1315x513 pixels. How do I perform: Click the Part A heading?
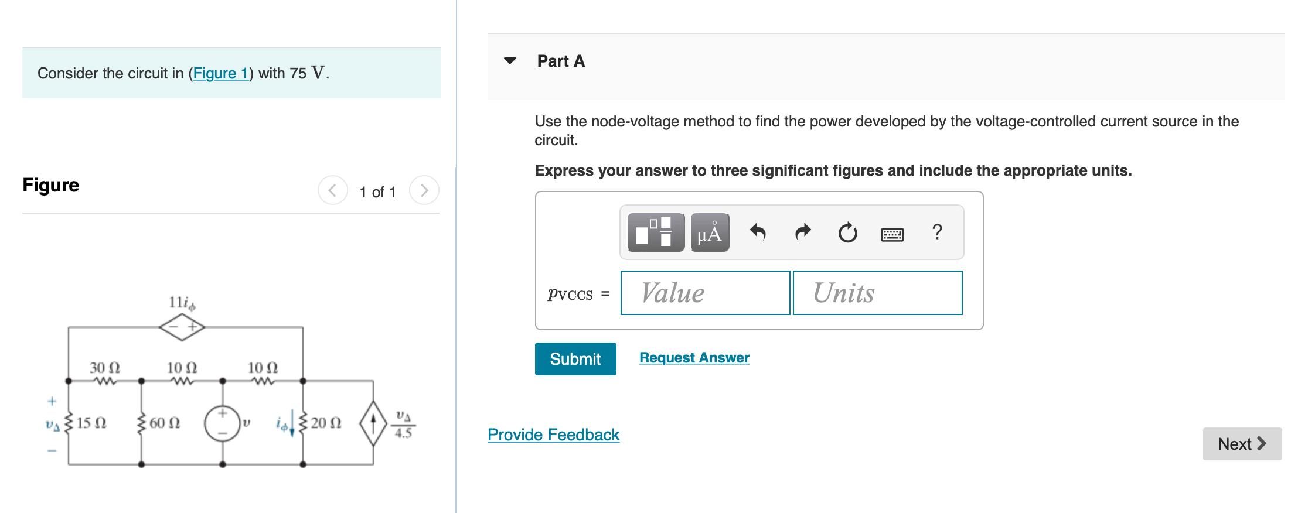(x=560, y=60)
